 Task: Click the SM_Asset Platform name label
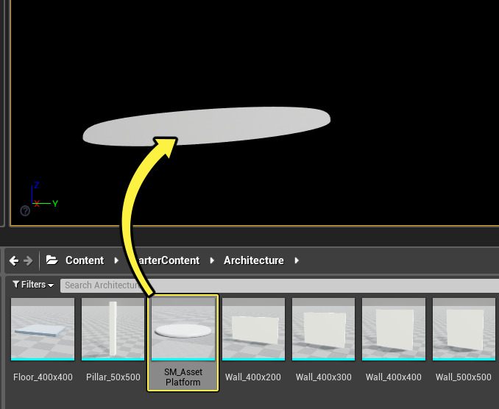coord(183,377)
